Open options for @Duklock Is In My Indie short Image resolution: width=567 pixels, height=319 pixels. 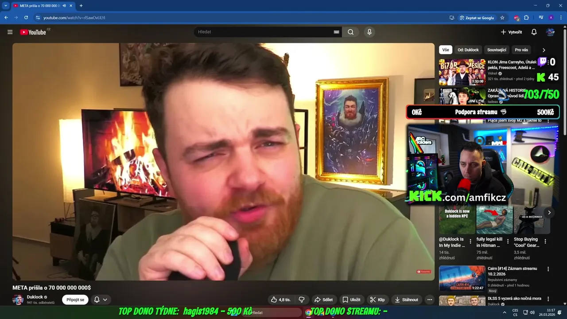[470, 241]
